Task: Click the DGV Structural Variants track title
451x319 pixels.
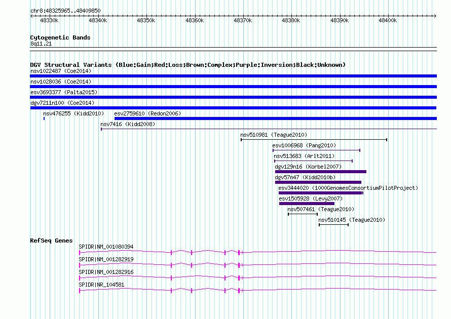Action: pos(187,65)
